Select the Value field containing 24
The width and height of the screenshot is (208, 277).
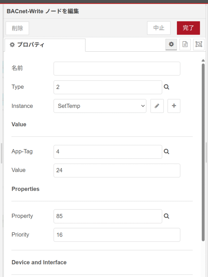pyautogui.click(x=117, y=170)
